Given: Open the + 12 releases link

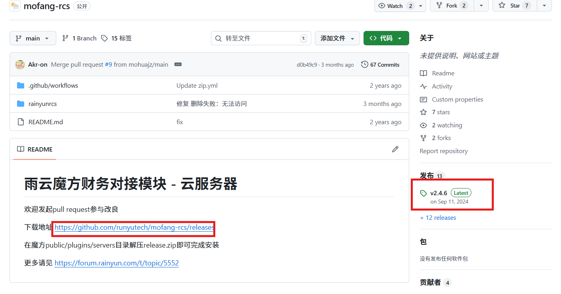Looking at the screenshot, I should click(x=438, y=217).
